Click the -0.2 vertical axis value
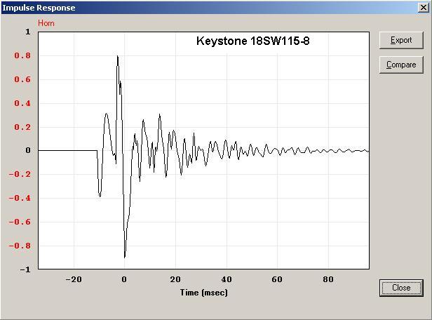Image resolution: width=432 pixels, height=320 pixels. point(20,174)
